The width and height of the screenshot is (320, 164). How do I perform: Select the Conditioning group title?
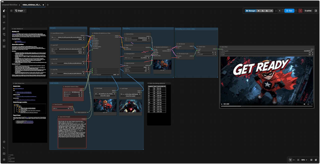tap(95, 29)
